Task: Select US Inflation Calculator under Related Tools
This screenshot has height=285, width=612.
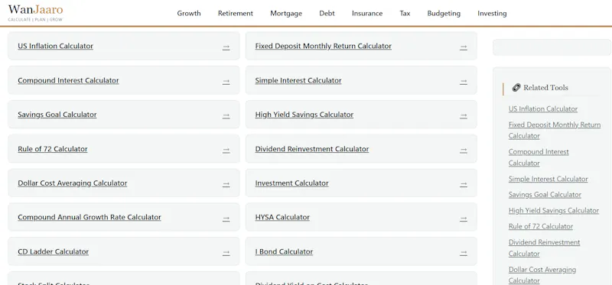Action: tap(543, 108)
